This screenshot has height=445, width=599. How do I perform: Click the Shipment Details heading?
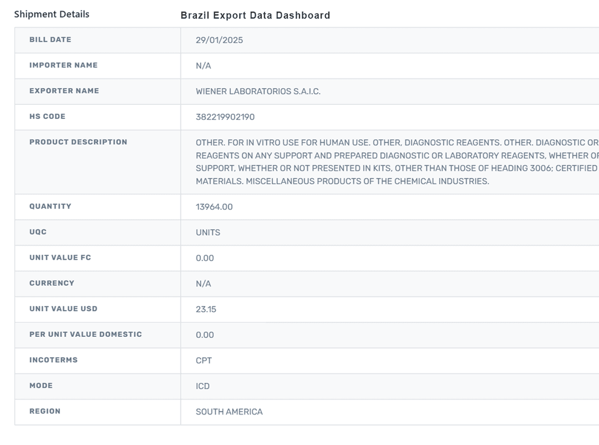(x=52, y=14)
